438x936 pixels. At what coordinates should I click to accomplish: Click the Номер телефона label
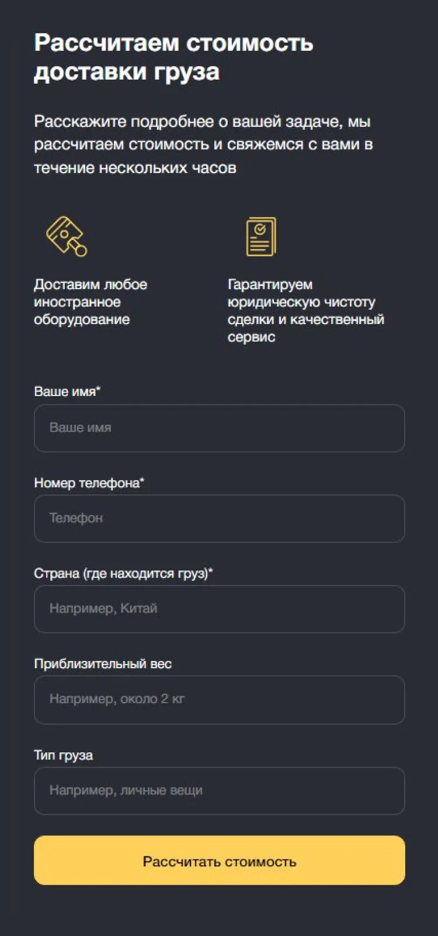coord(86,483)
